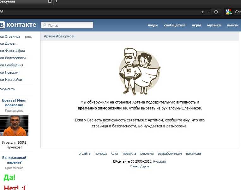
Task: Open Мои Фотографии in sidebar
Action: coord(12,51)
